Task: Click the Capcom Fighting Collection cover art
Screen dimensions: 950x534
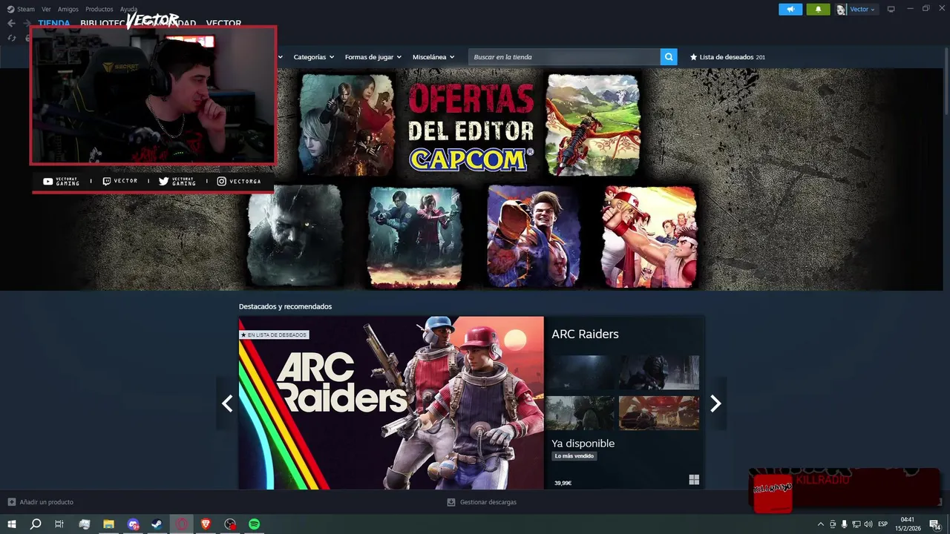Action: (x=649, y=236)
